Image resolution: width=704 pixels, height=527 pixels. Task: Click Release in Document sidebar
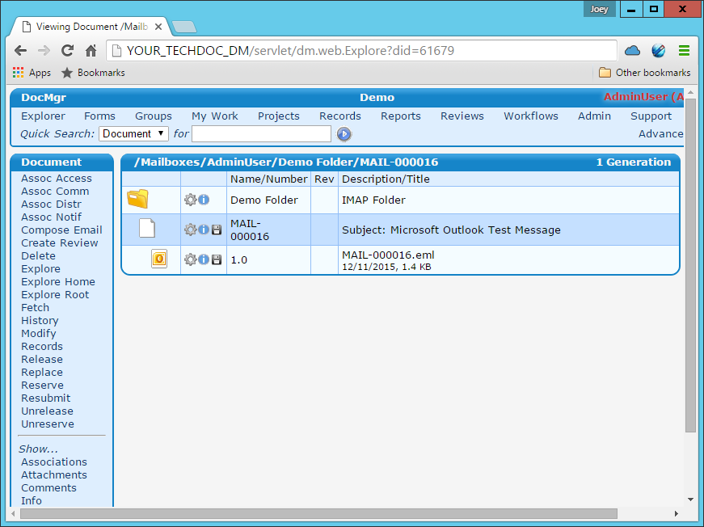[x=42, y=360]
